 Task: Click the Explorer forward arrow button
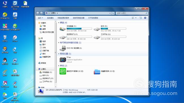point(41,13)
